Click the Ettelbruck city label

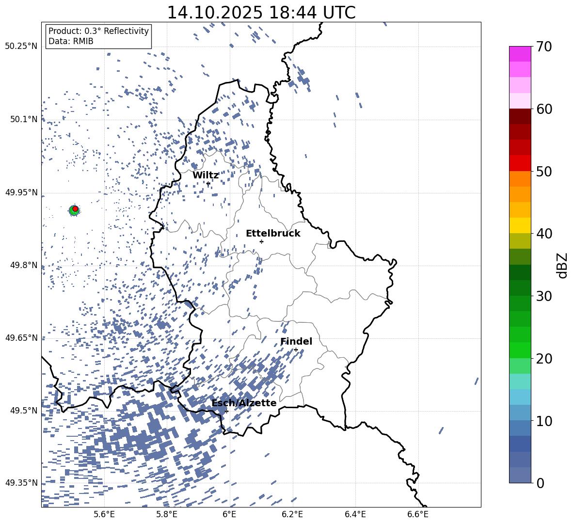coord(273,234)
